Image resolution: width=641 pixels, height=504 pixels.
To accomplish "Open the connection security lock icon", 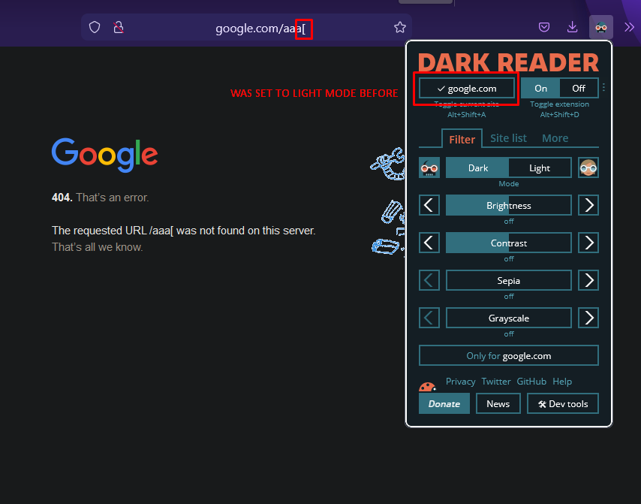I will tap(119, 27).
